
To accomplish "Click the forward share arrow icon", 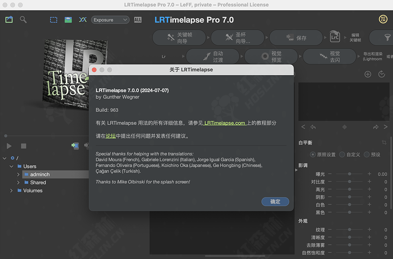I will click(x=376, y=127).
